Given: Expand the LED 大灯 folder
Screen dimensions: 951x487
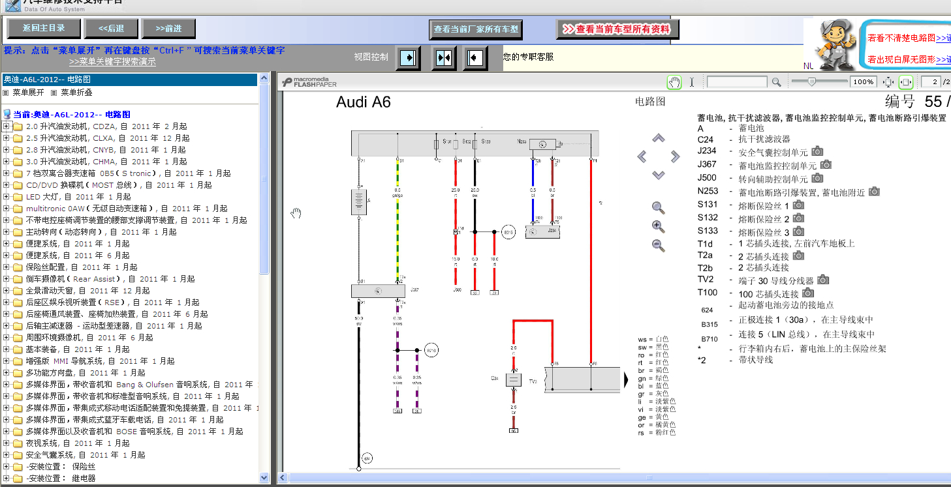Looking at the screenshot, I should (7, 197).
